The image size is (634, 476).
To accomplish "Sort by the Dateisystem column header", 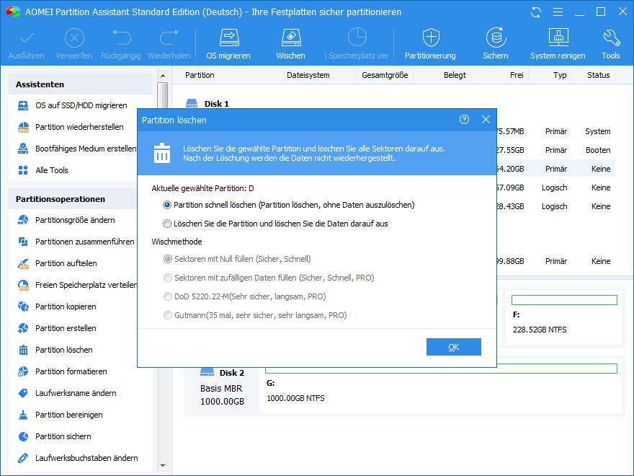I will pyautogui.click(x=308, y=75).
